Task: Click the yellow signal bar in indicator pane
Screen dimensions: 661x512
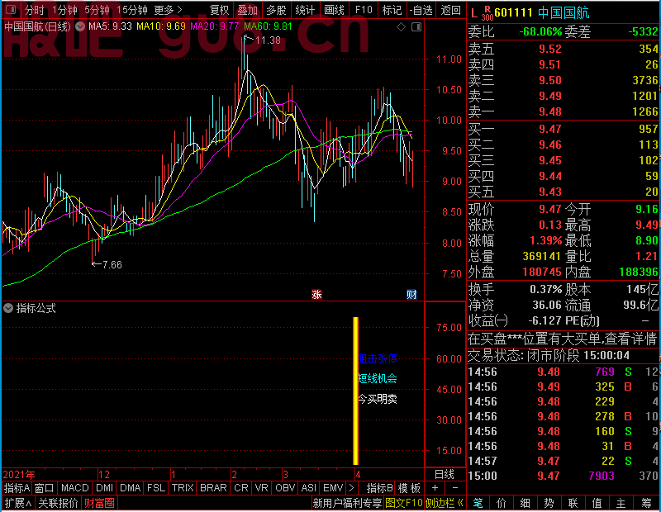Action: click(x=356, y=391)
